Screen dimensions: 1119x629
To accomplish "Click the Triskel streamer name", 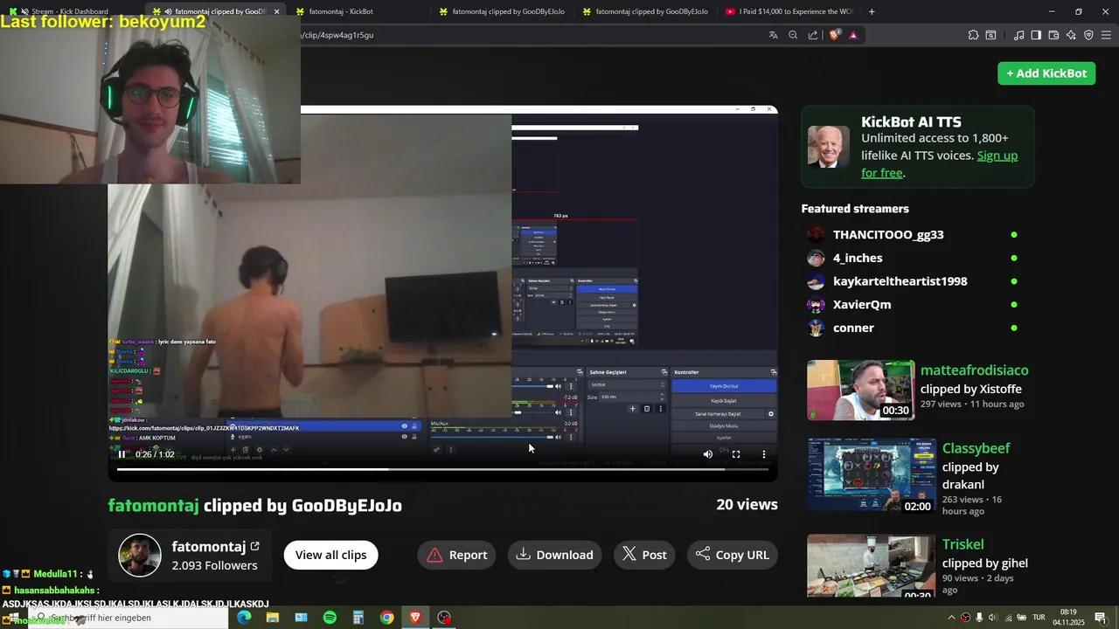I will [963, 544].
